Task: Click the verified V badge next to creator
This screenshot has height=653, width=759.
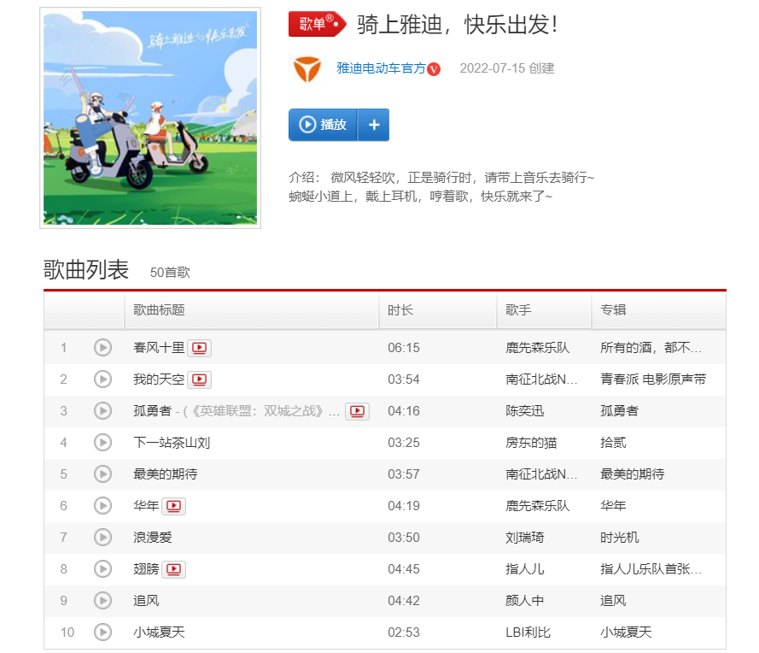Action: pyautogui.click(x=435, y=70)
